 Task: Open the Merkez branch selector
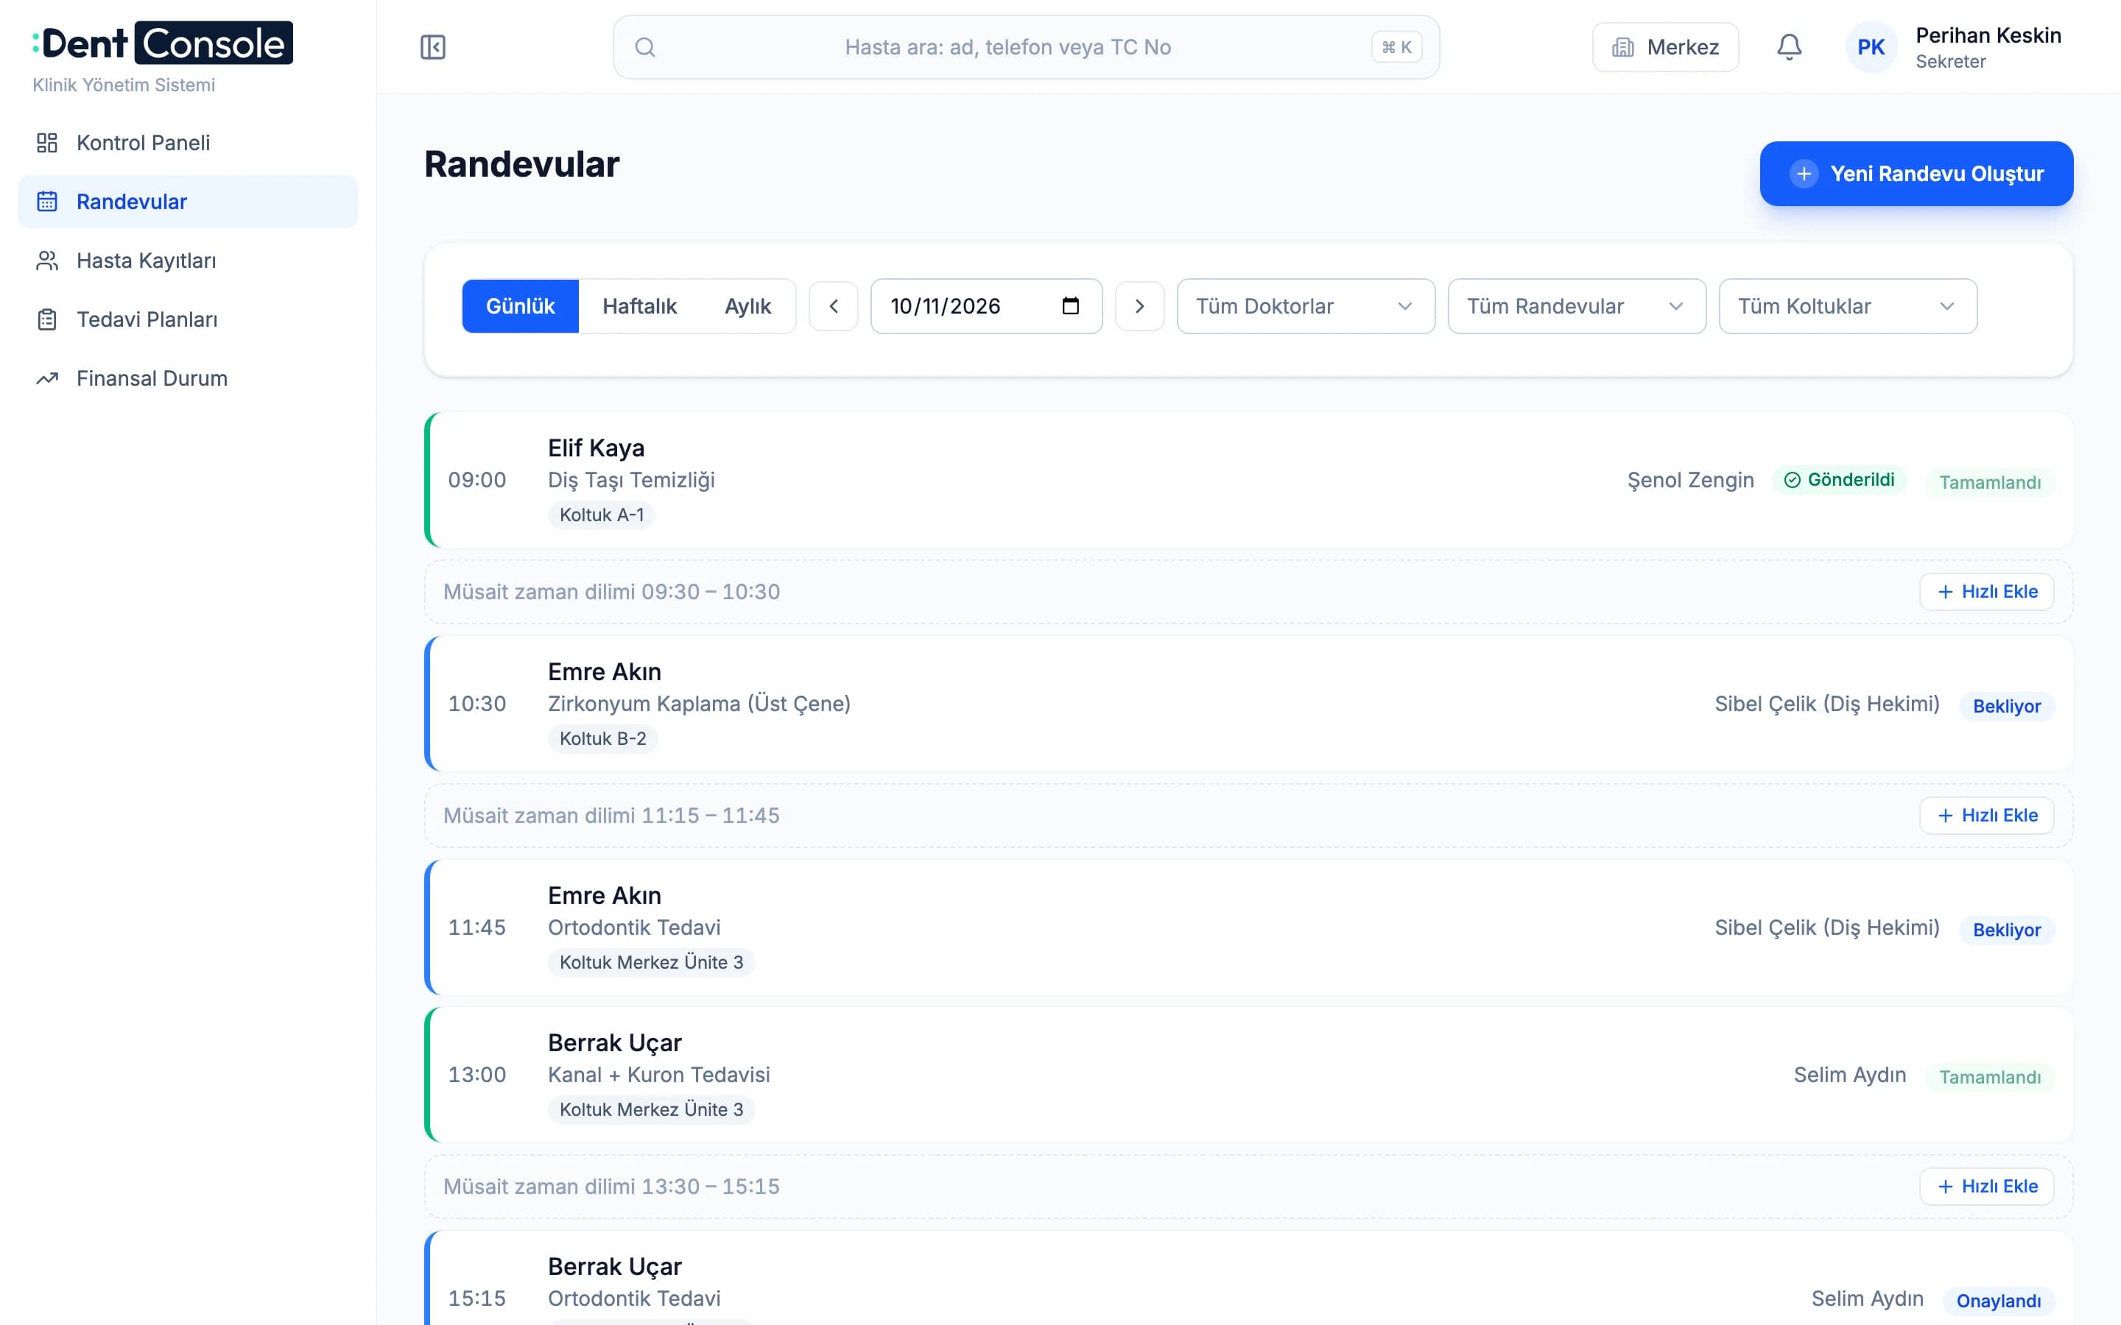click(1665, 47)
